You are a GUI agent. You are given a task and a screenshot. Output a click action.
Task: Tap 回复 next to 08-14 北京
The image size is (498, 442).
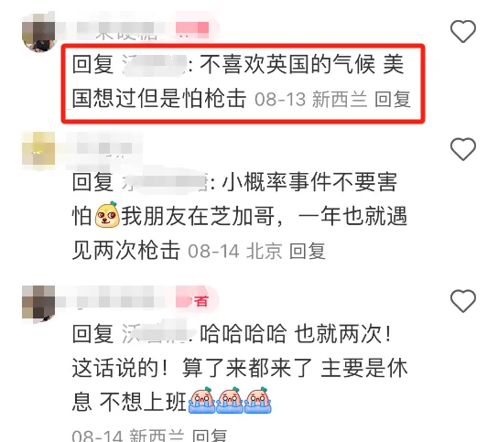[307, 251]
